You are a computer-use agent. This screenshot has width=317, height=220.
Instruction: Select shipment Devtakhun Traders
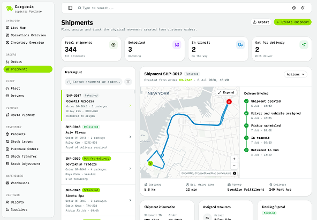pyautogui.click(x=98, y=169)
